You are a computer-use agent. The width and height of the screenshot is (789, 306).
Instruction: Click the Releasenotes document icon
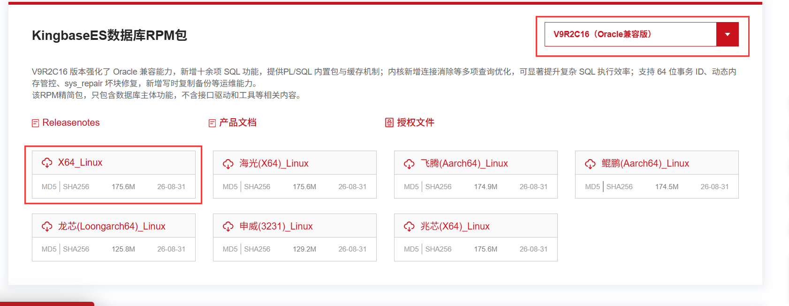35,123
